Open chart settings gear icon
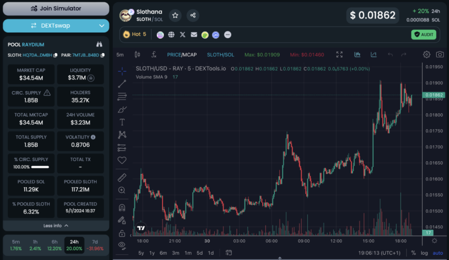This screenshot has width=449, height=260. coord(426,54)
